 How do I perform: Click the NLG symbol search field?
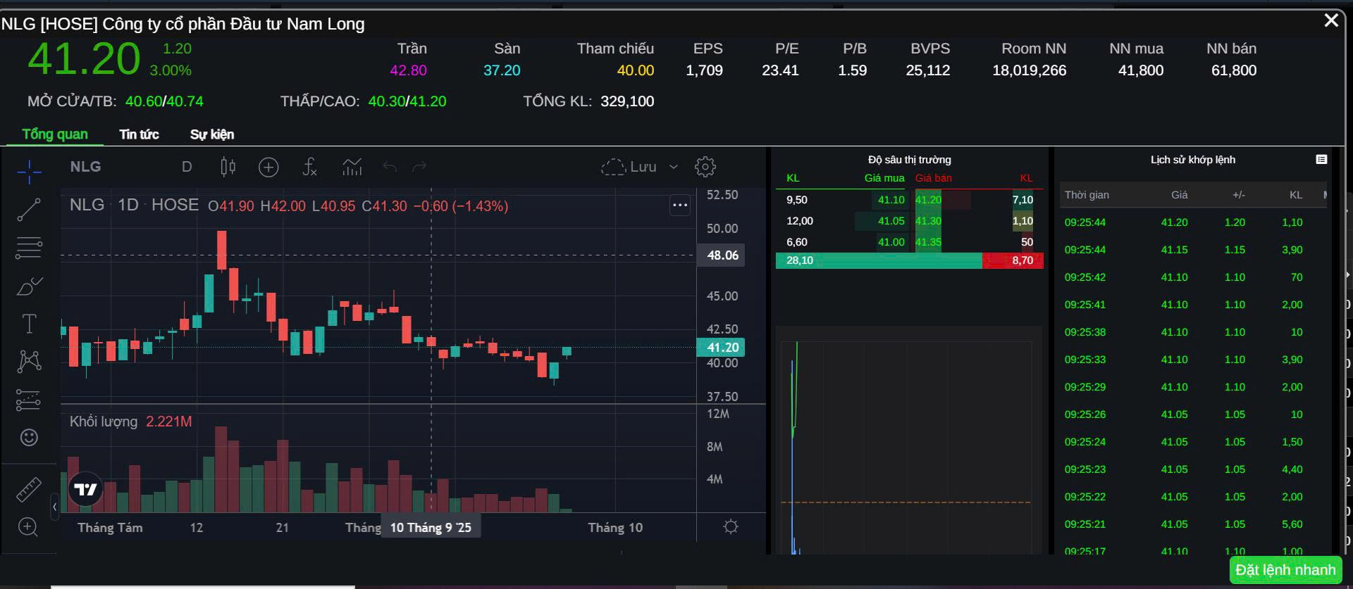pos(86,167)
